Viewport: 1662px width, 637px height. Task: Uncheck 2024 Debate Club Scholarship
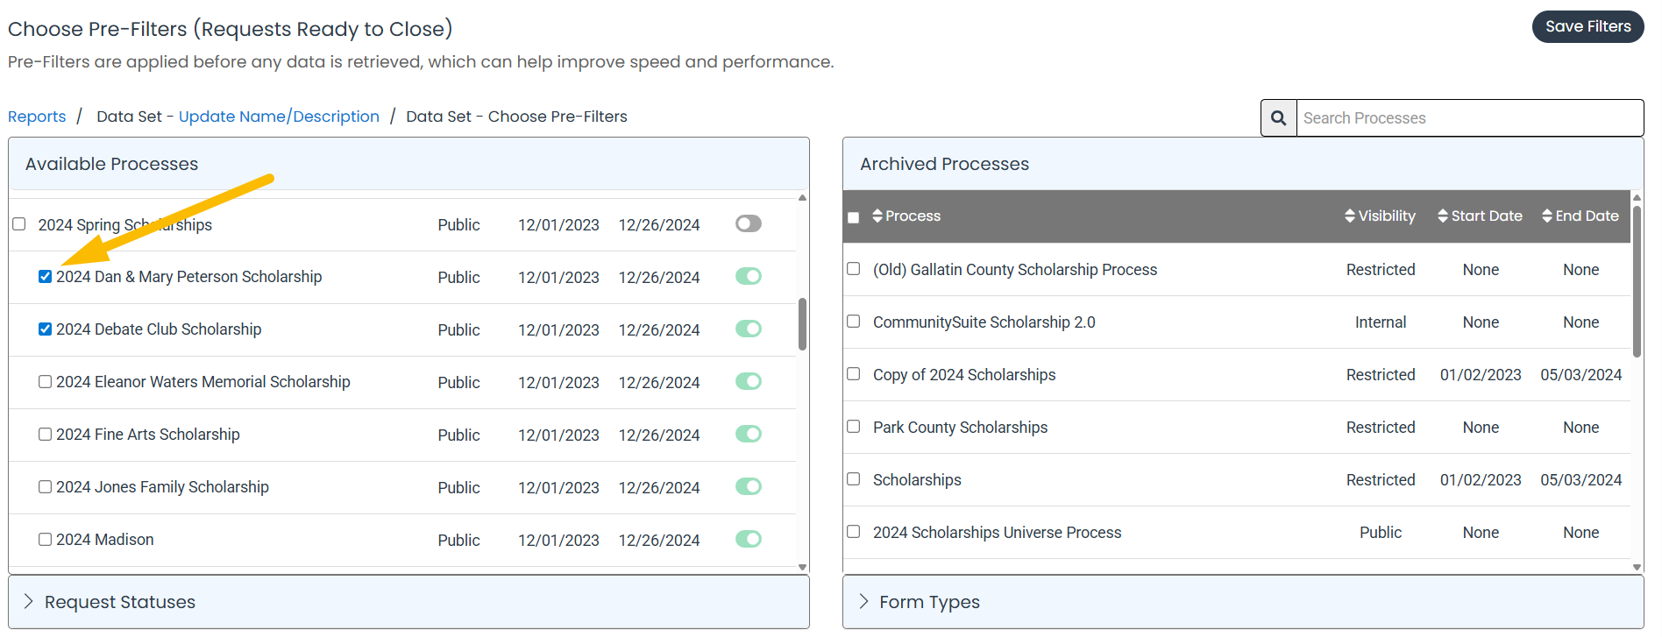click(45, 329)
